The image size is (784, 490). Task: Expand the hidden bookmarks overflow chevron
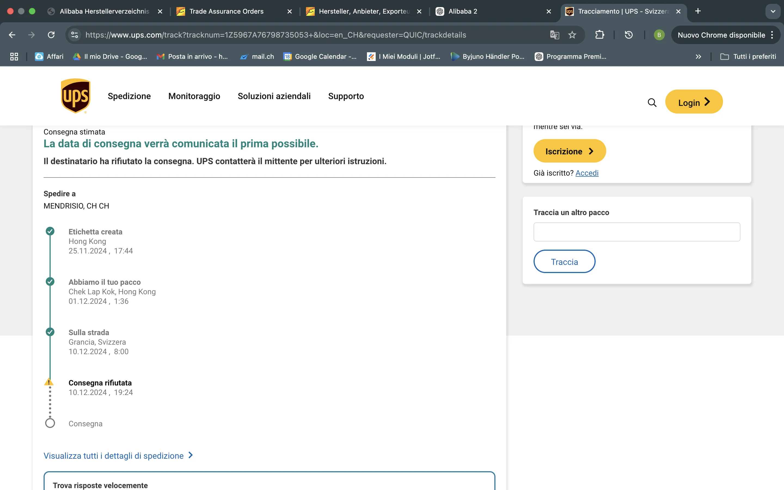698,57
